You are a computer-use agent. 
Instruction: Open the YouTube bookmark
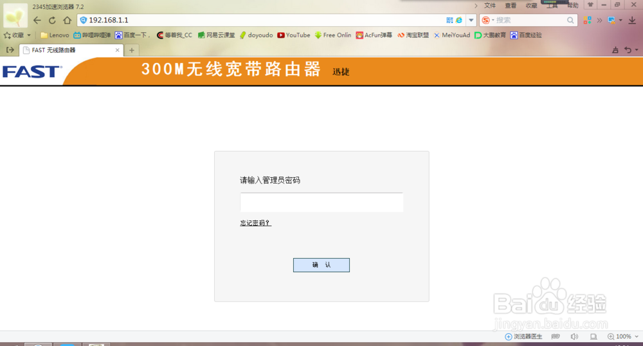pyautogui.click(x=294, y=35)
